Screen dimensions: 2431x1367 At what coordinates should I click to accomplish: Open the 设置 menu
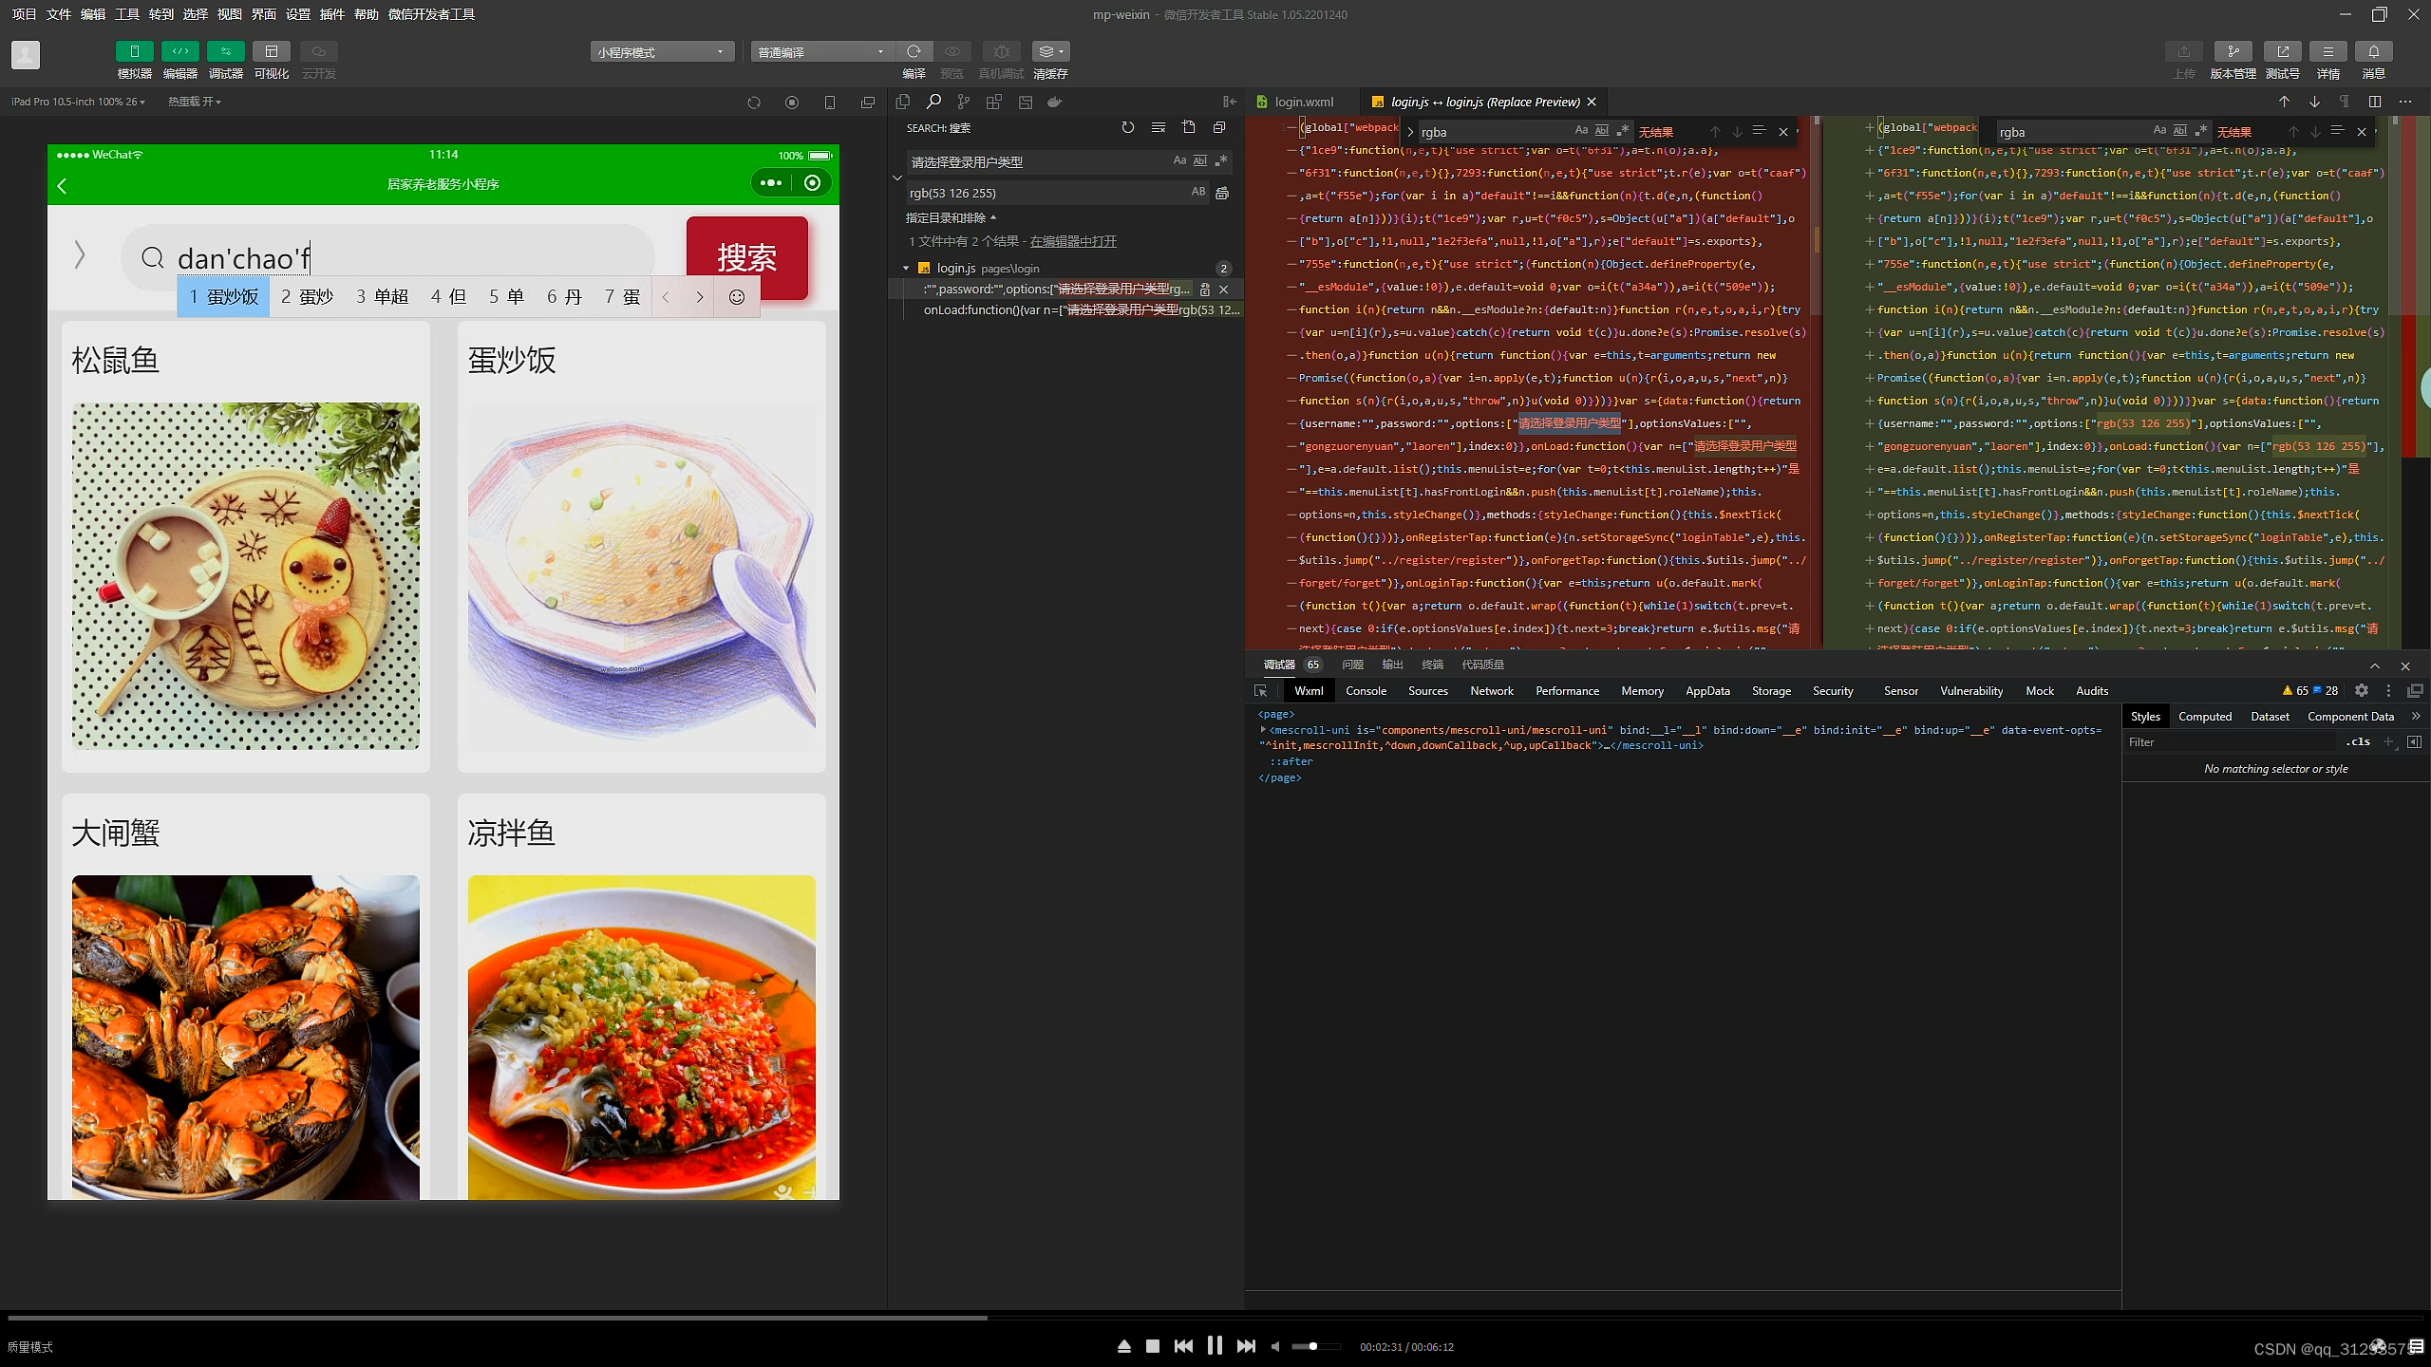[298, 14]
